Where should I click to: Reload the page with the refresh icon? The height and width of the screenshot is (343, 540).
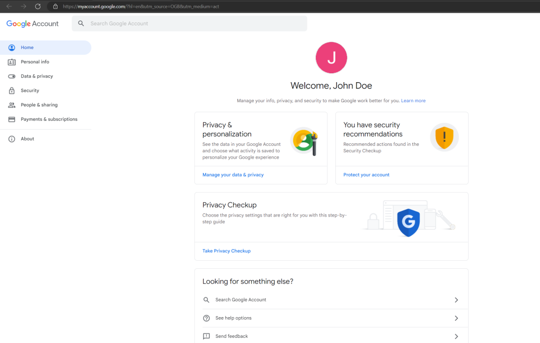(x=38, y=6)
